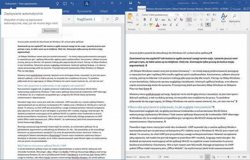Toggle strikethrough (abc) formatting
The image size is (250, 160).
(x=163, y=20)
